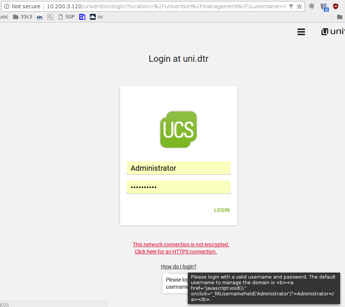345x307 pixels.
Task: Click the green UCS logo
Action: click(x=178, y=129)
